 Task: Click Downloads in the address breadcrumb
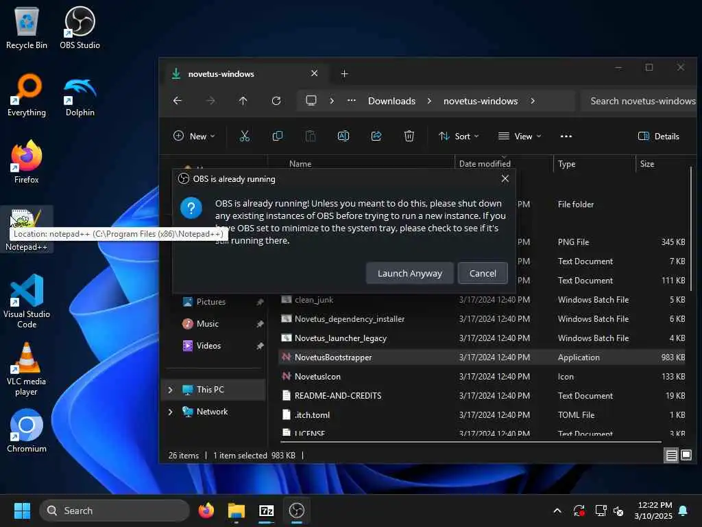391,101
